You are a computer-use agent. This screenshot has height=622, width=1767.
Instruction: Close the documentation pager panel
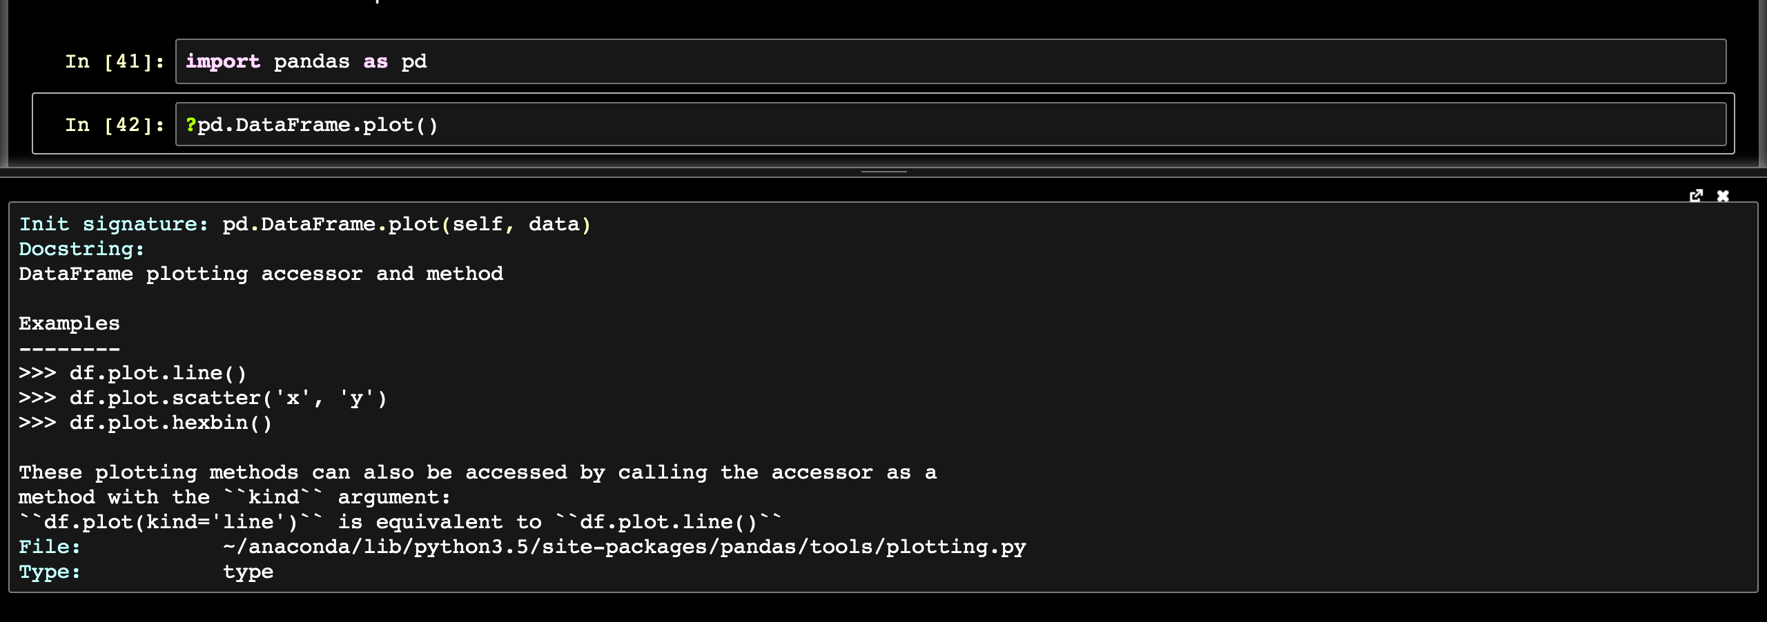click(1723, 196)
